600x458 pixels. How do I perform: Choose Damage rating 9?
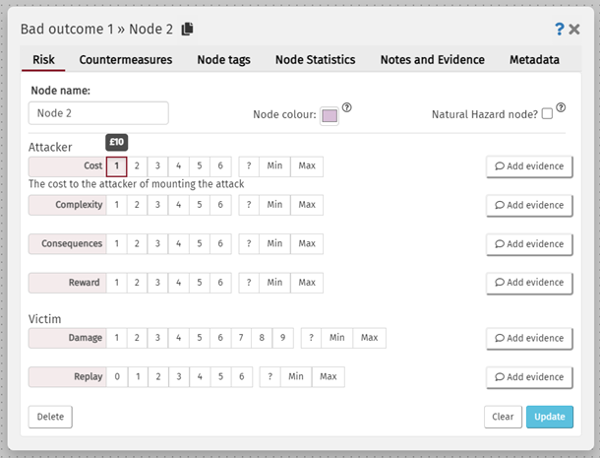tap(282, 338)
